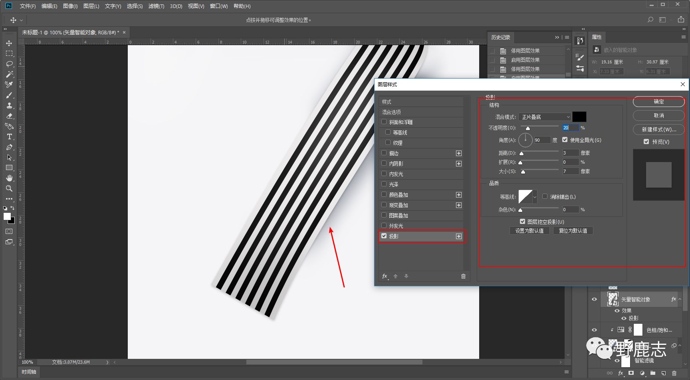Open the 等高线 contour picker dropdown arrow
The width and height of the screenshot is (690, 380).
[x=535, y=197]
